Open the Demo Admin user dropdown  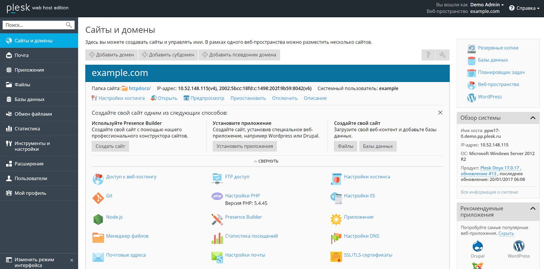(487, 5)
